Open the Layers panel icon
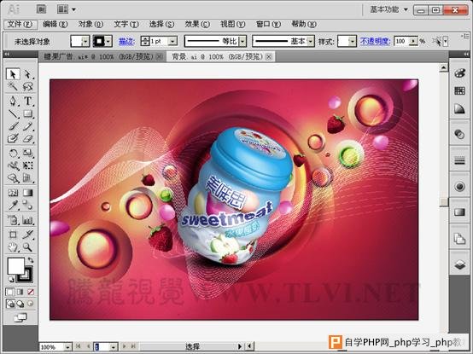The width and height of the screenshot is (473, 354). point(459,265)
